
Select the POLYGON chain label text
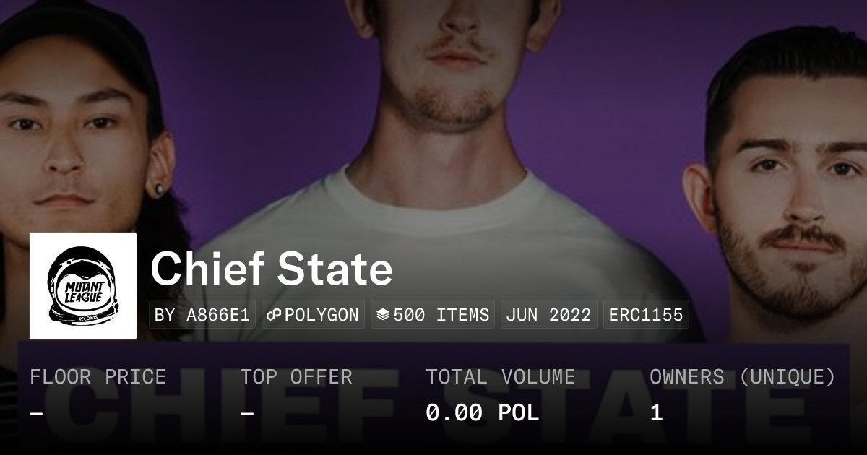tap(322, 315)
